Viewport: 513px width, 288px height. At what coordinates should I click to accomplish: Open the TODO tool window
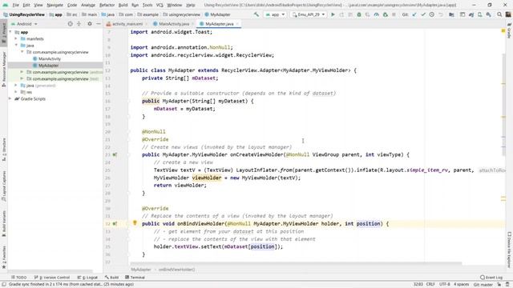(19, 278)
